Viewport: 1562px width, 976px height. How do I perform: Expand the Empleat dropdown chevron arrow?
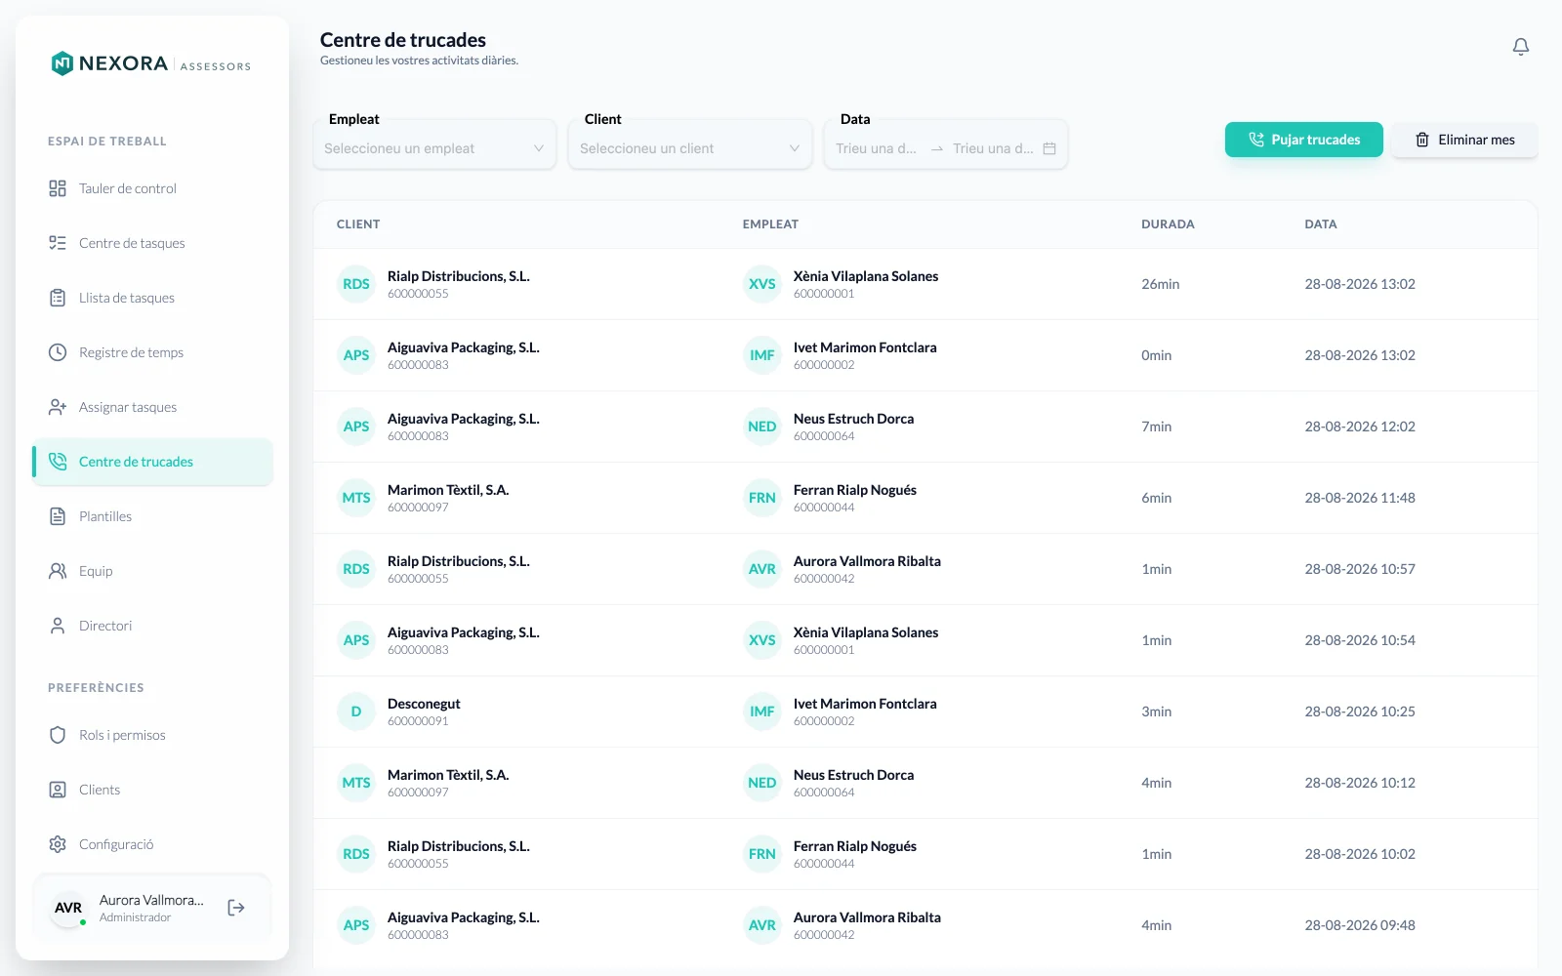click(x=539, y=148)
